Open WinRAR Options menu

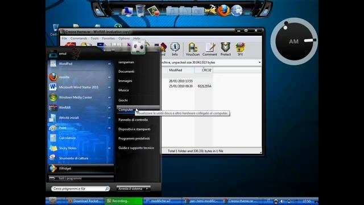[124, 38]
